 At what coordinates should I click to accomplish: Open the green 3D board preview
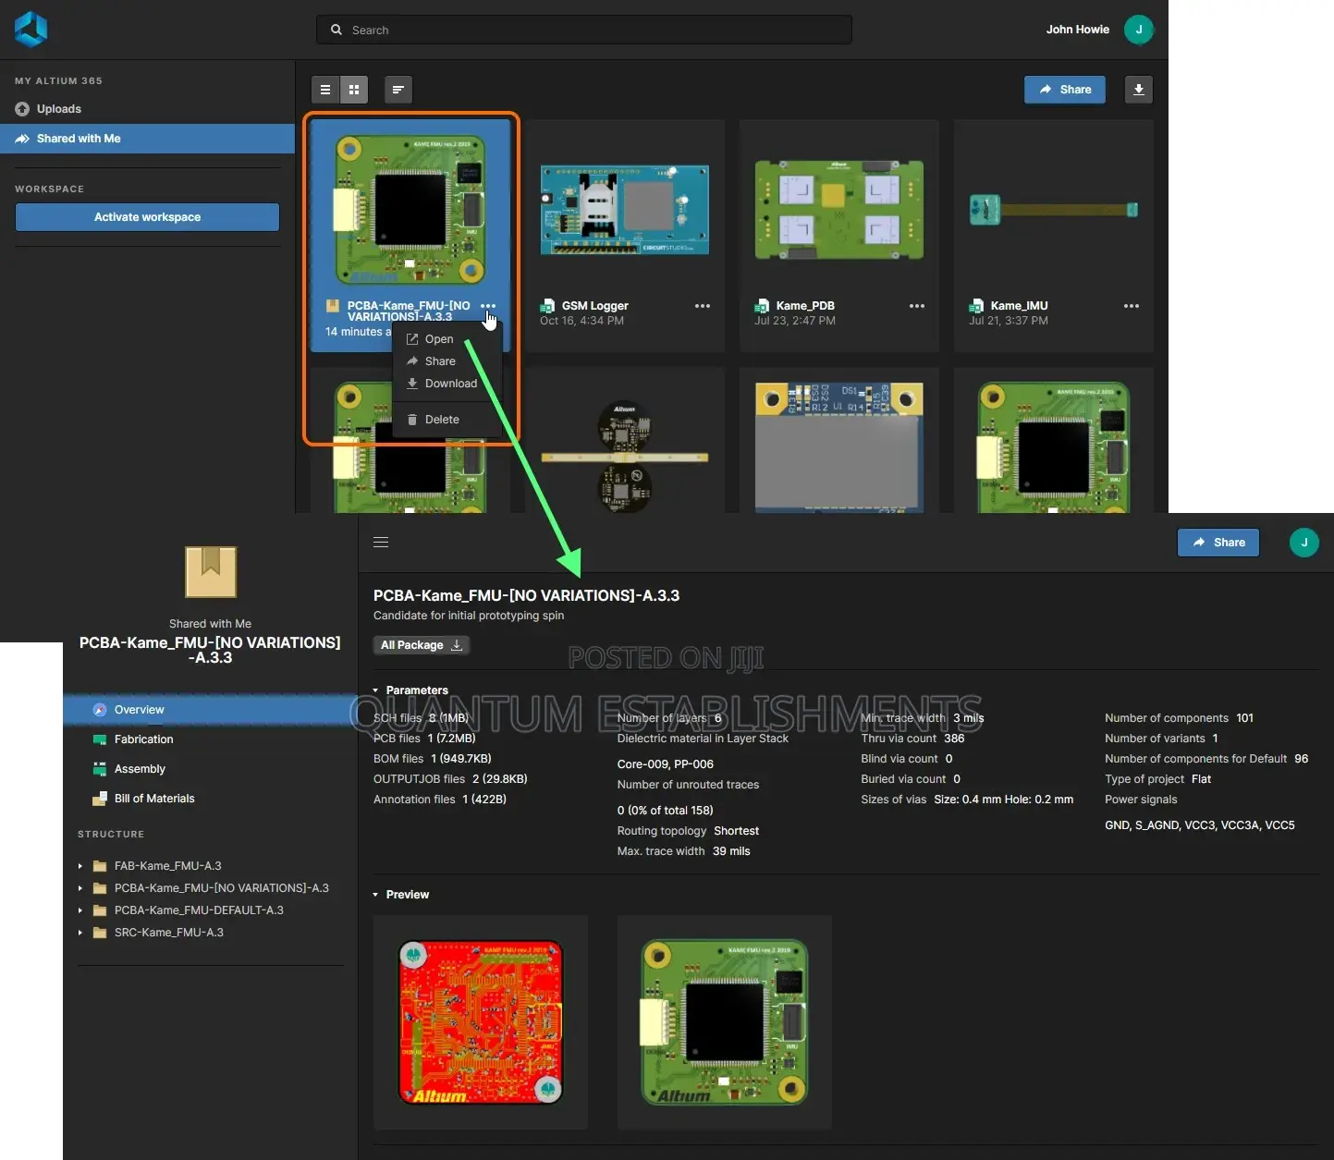click(725, 1022)
